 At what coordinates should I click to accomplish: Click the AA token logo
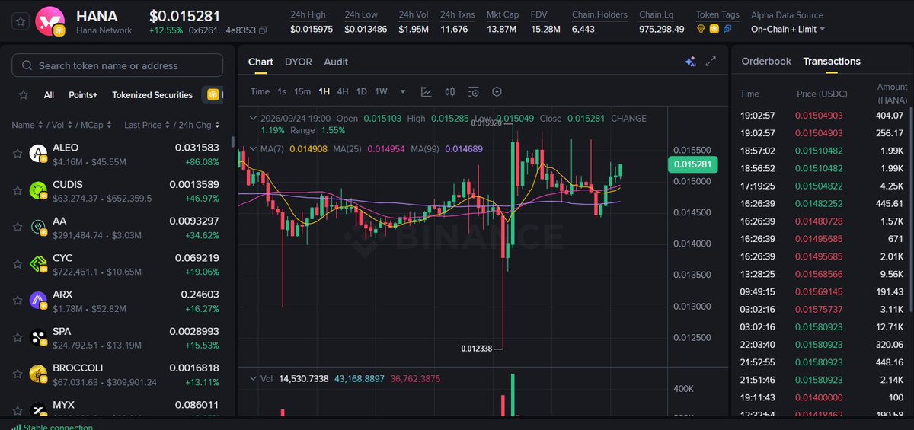pos(38,227)
